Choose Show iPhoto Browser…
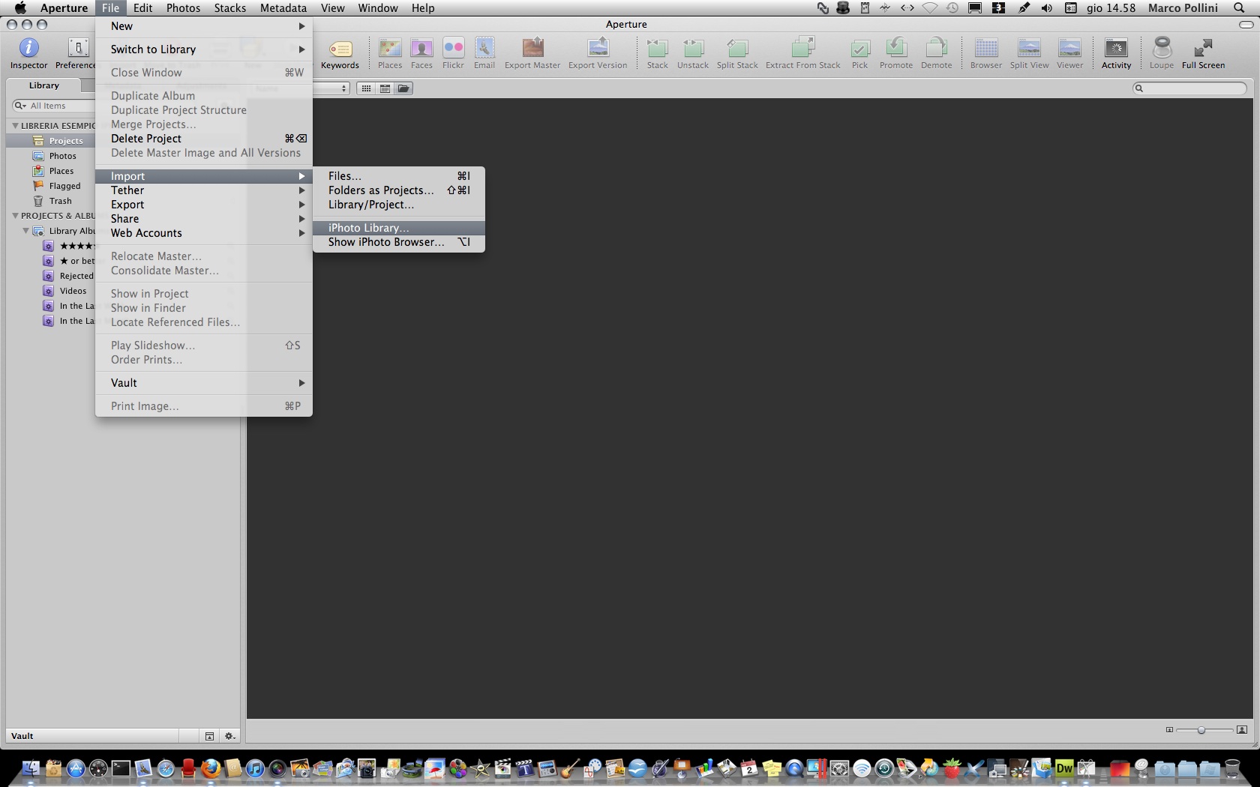 pyautogui.click(x=399, y=242)
